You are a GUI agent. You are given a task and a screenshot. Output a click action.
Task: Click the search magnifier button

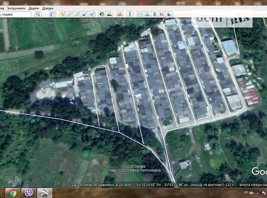pos(38,14)
